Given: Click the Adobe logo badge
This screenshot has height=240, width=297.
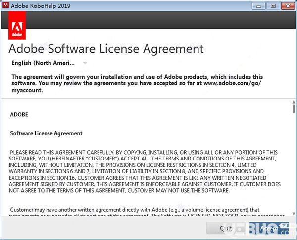Looking at the screenshot, I should (17, 25).
